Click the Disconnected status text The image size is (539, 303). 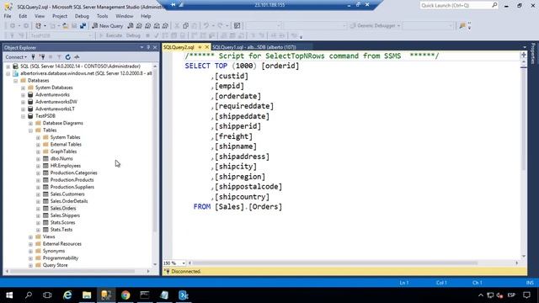[x=186, y=271]
